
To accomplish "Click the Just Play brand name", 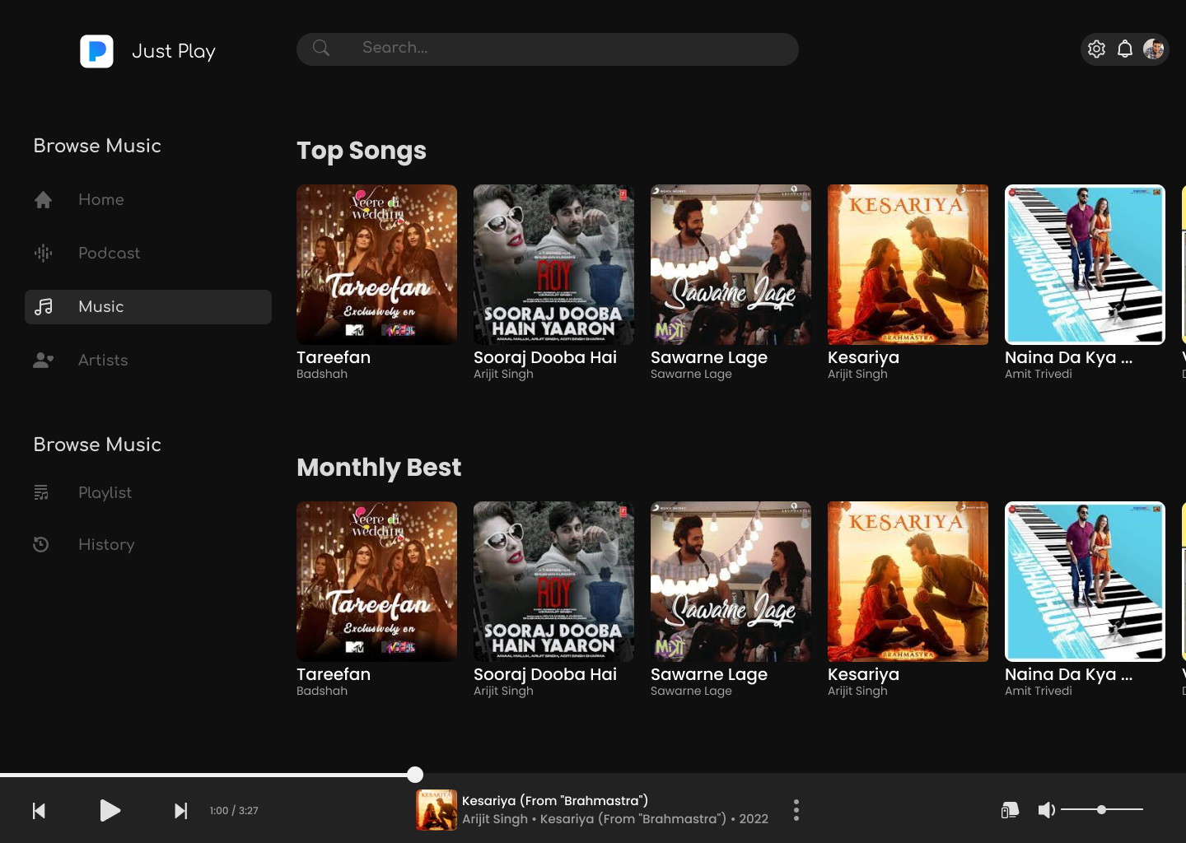I will point(174,51).
